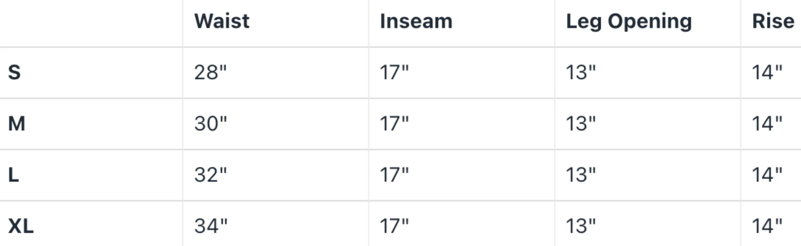Click the Inseam column header
The width and height of the screenshot is (801, 246).
pyautogui.click(x=416, y=21)
